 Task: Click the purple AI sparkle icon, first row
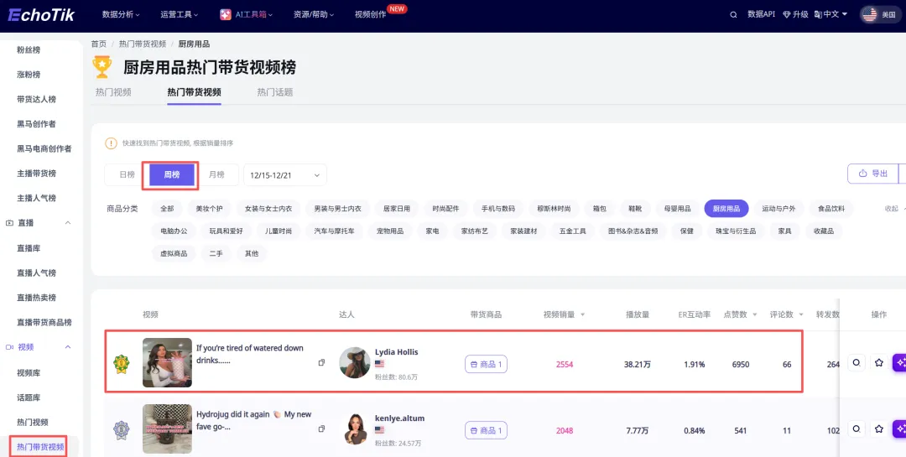click(x=900, y=362)
